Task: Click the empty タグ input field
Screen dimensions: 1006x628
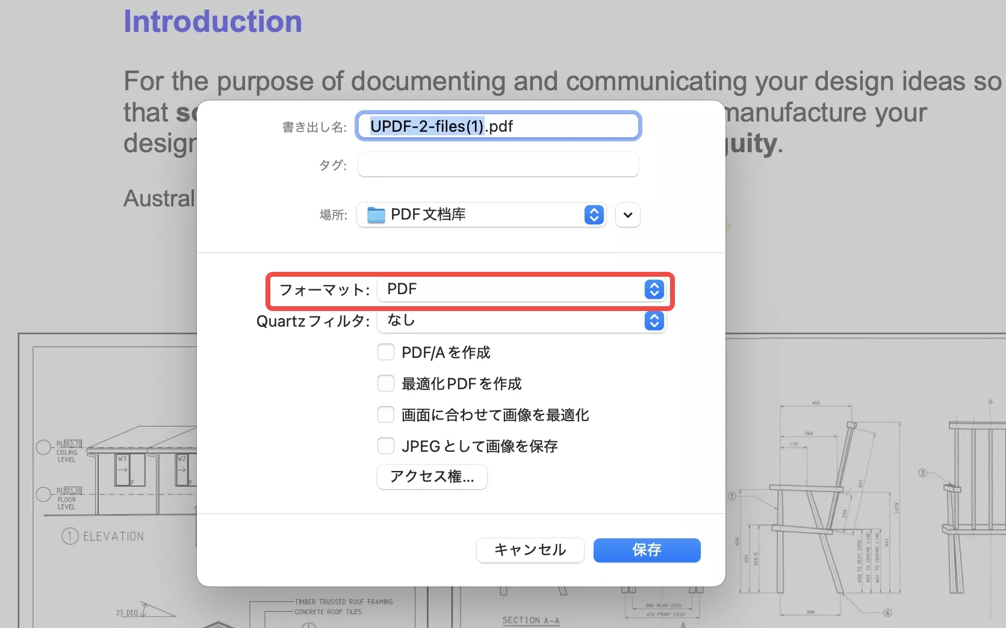Action: (498, 164)
